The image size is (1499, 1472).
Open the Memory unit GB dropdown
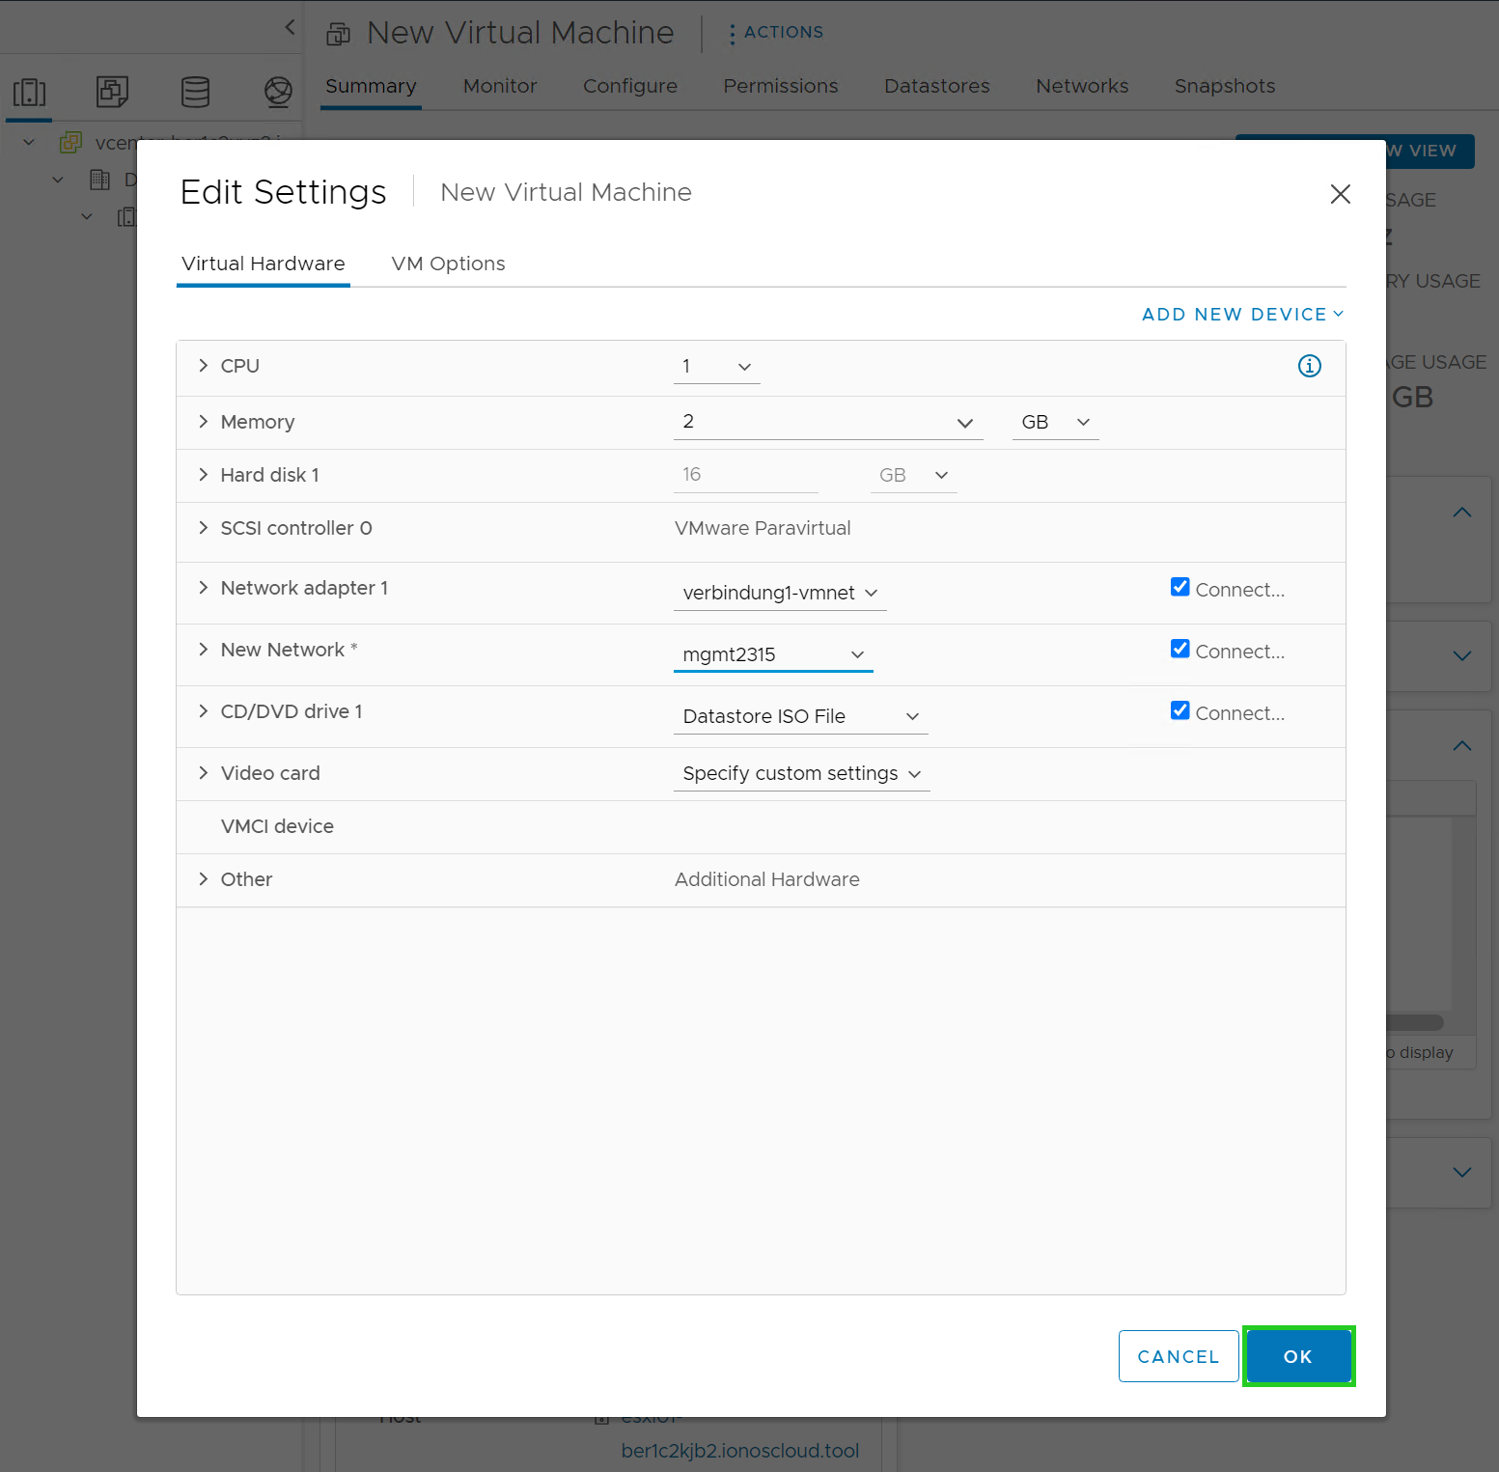coord(1055,423)
